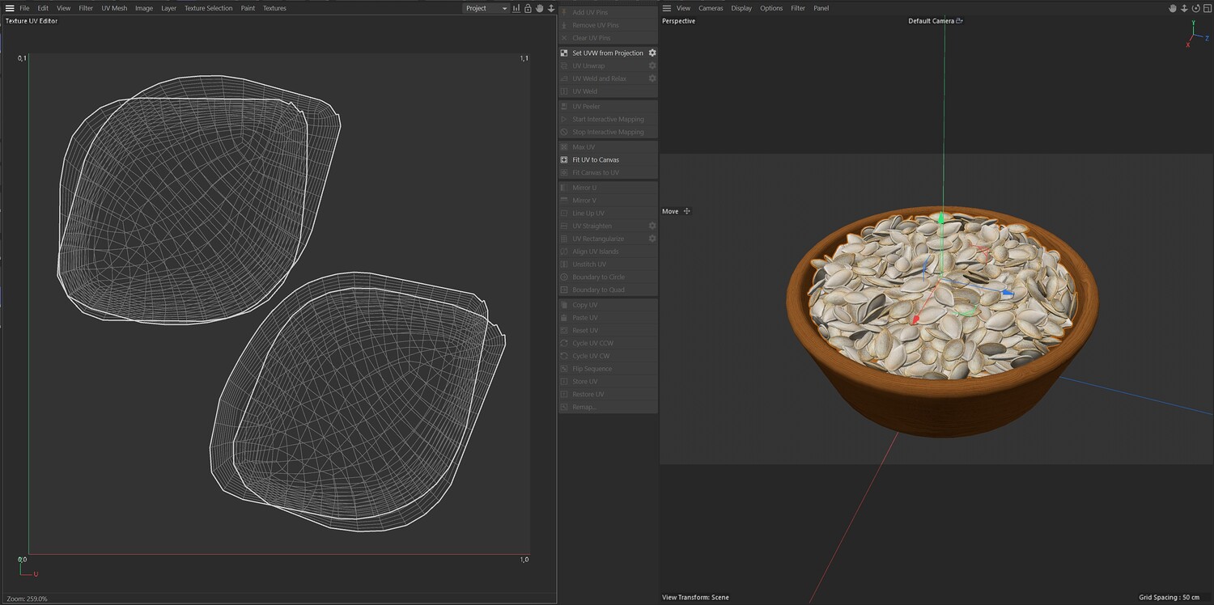Viewport: 1214px width, 605px height.
Task: Open the viewport Display menu
Action: [741, 8]
